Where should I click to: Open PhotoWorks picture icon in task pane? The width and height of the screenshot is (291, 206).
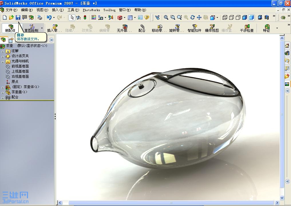click(x=287, y=84)
